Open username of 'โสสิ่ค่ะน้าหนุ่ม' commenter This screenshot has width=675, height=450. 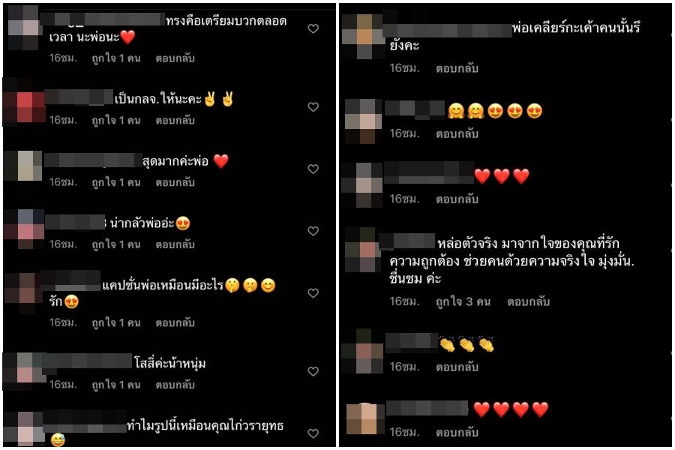(87, 361)
